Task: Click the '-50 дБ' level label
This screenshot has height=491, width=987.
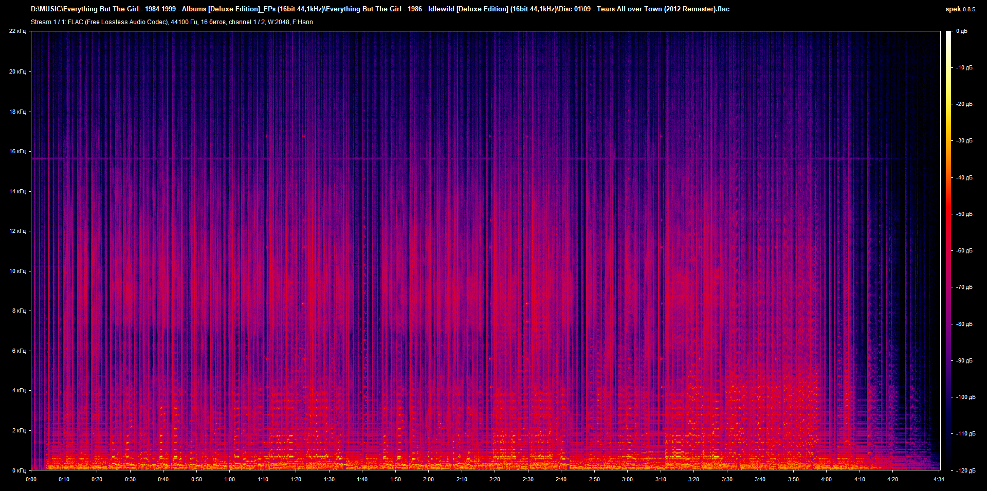Action: pos(964,214)
